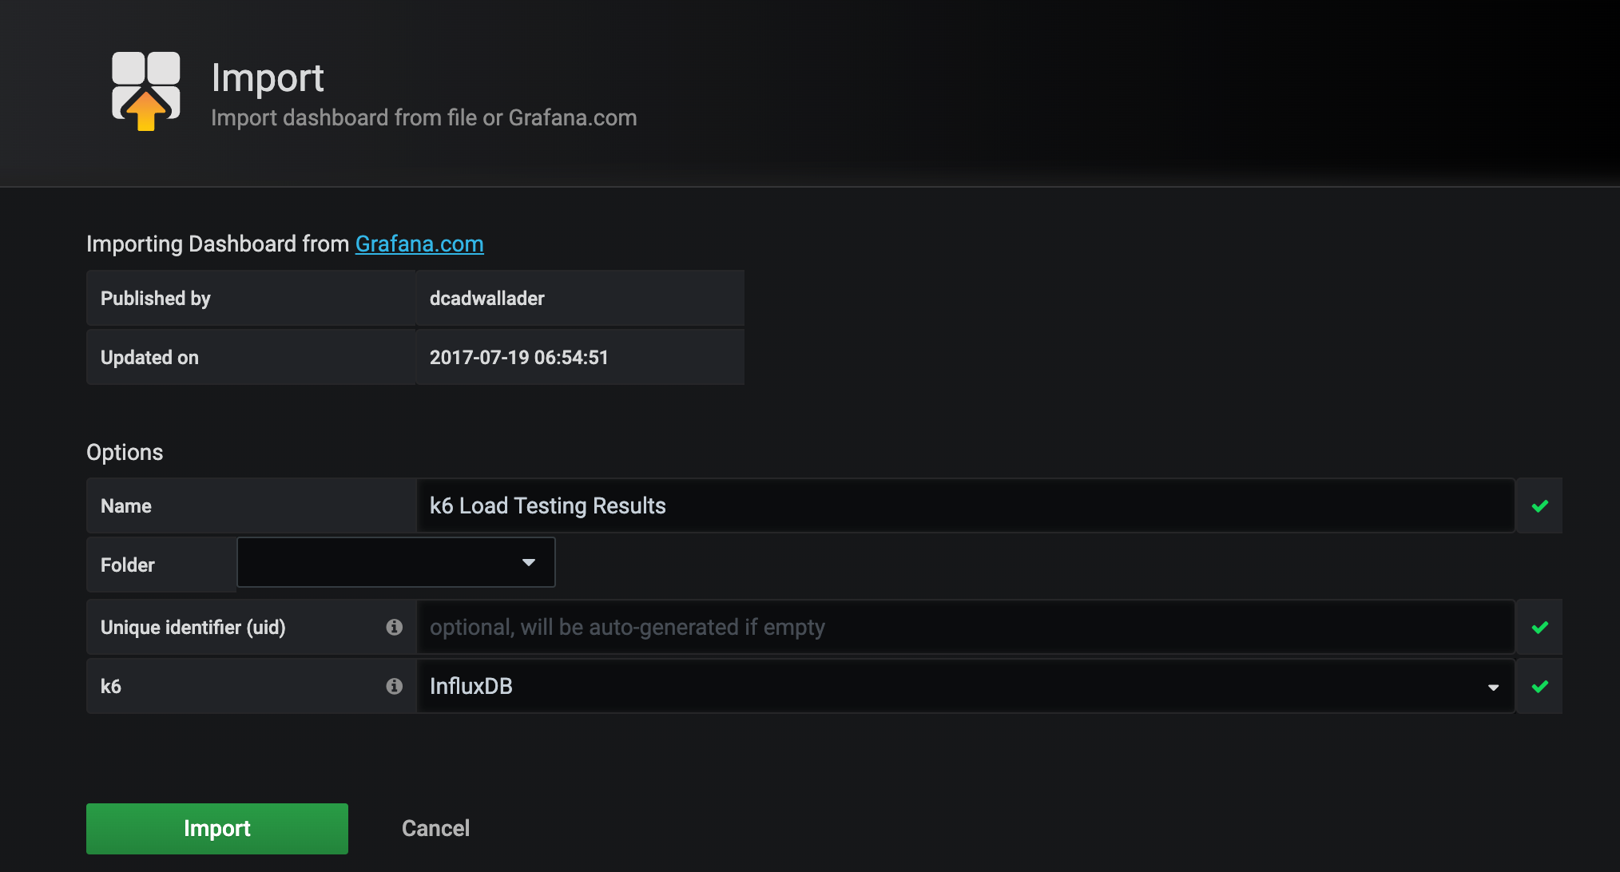Click the Import dashboard header icon
Viewport: 1620px width, 872px height.
click(x=146, y=91)
